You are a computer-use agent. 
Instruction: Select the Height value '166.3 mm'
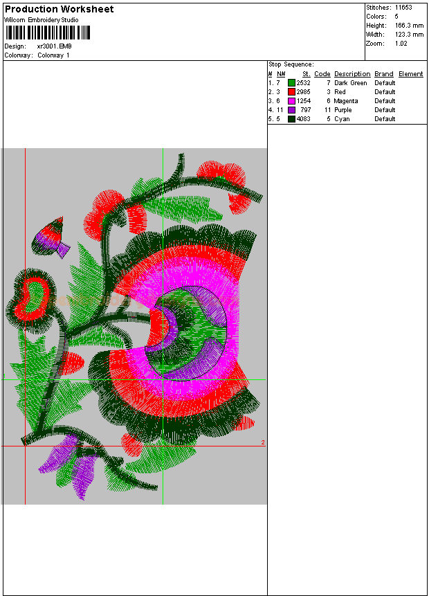409,26
